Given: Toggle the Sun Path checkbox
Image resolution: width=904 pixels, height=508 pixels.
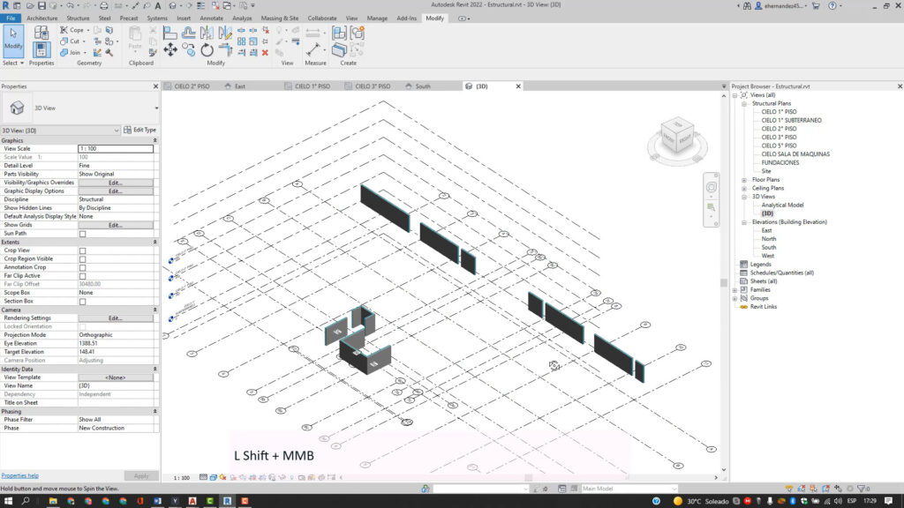Looking at the screenshot, I should point(83,234).
